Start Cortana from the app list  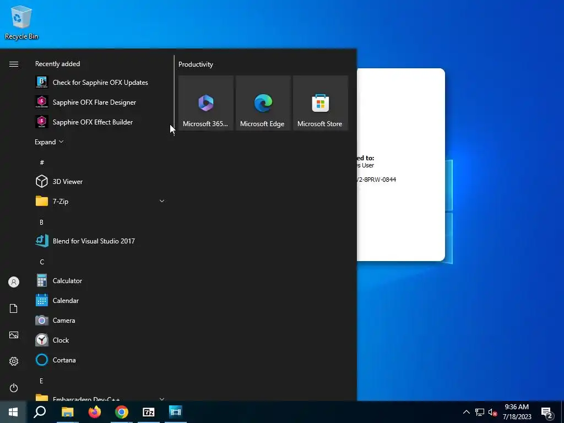[x=100, y=360]
